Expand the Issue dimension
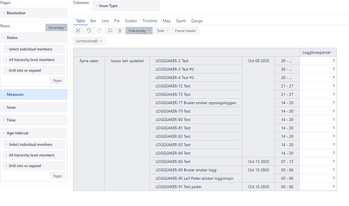The image size is (349, 206). (x=33, y=107)
